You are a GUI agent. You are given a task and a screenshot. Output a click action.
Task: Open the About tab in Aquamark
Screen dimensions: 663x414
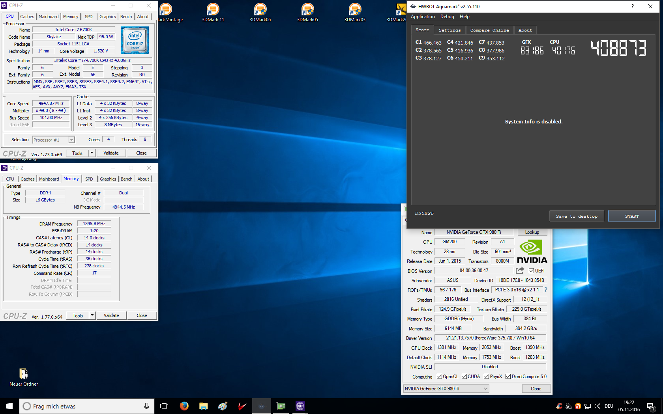[x=525, y=30]
